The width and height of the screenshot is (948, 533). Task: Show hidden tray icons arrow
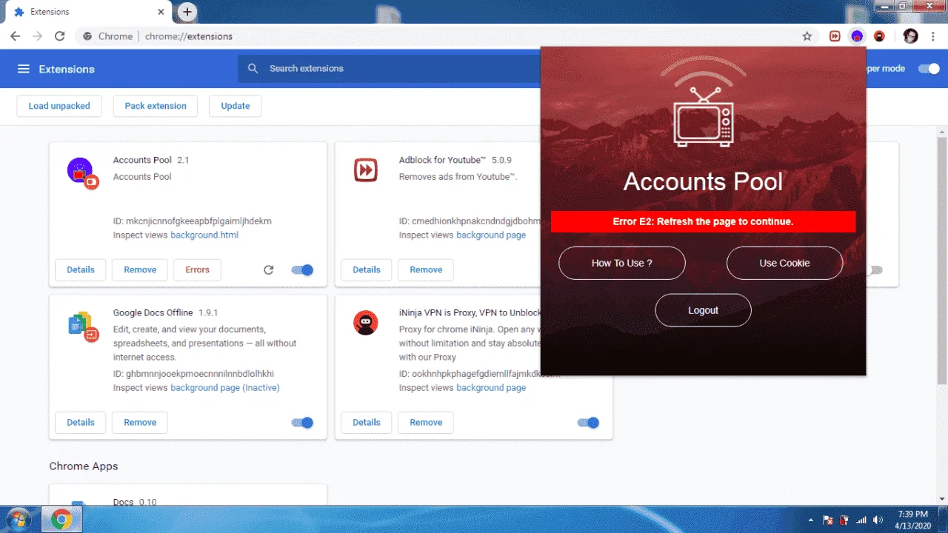coord(811,520)
